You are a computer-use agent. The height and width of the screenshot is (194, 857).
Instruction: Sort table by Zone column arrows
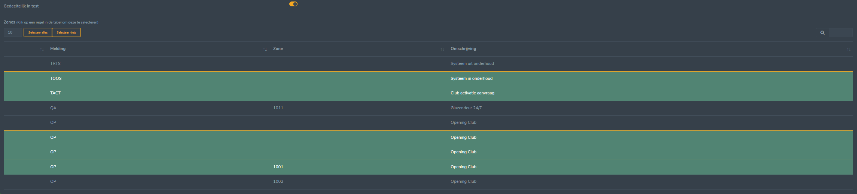coord(442,49)
